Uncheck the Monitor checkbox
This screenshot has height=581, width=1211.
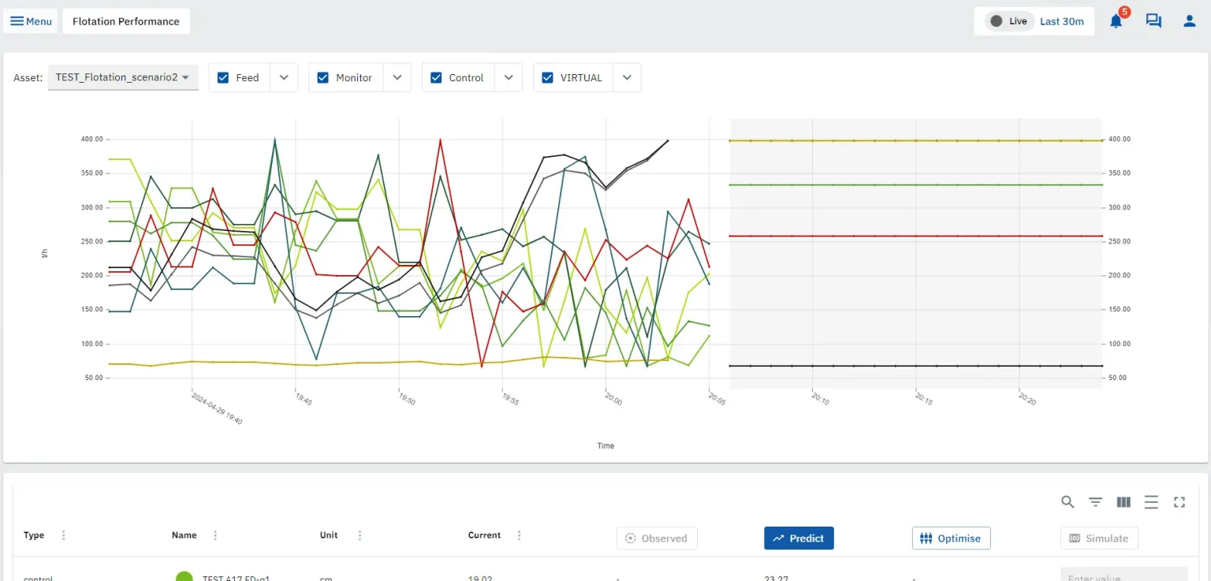click(322, 77)
